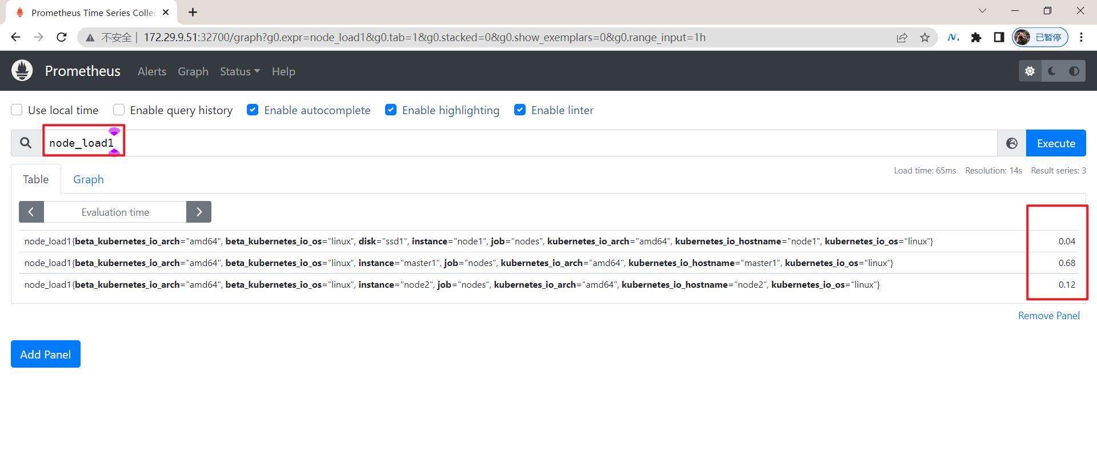Click Resolution: 14s text
Viewport: 1097px width, 467px height.
pyautogui.click(x=994, y=171)
